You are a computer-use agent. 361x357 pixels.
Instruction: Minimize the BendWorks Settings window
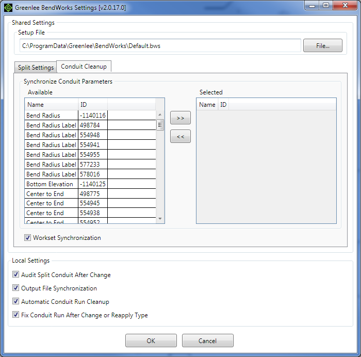pyautogui.click(x=312, y=6)
